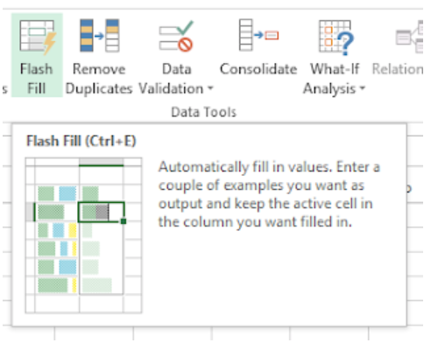Expand the Data Validation dropdown arrow
The height and width of the screenshot is (343, 424).
pyautogui.click(x=210, y=88)
